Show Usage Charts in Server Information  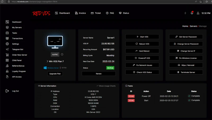pyautogui.click(x=106, y=86)
